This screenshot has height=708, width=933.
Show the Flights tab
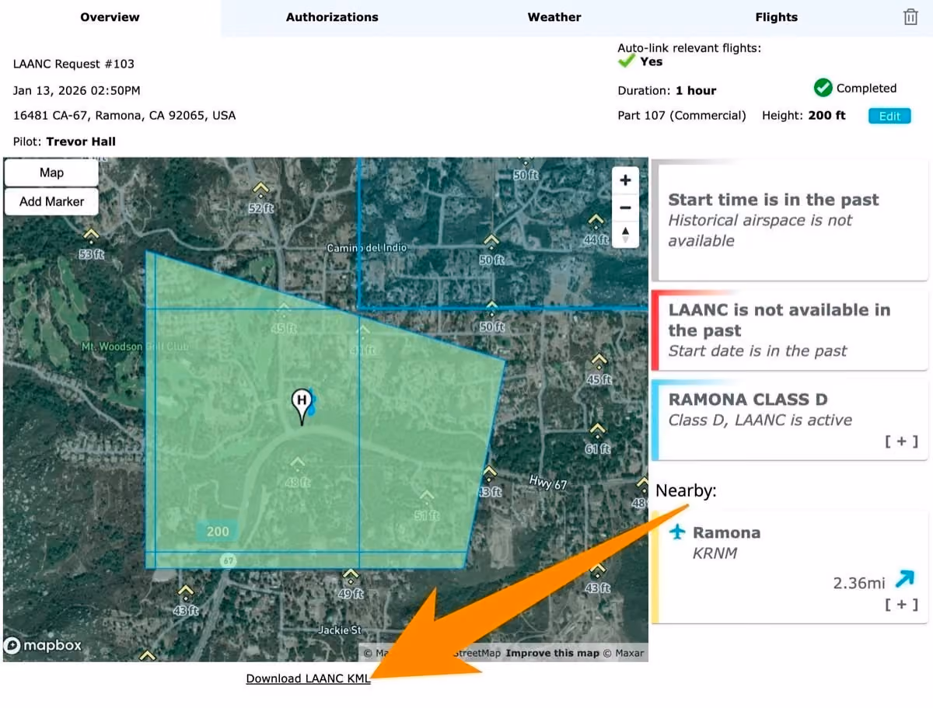(x=777, y=17)
